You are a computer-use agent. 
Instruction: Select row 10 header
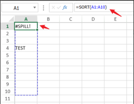pyautogui.click(x=7, y=91)
